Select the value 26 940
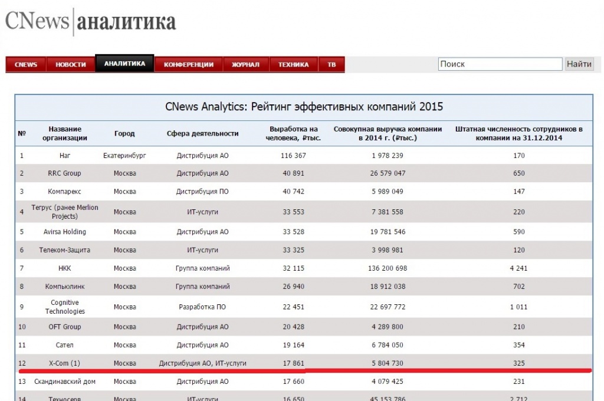 [293, 287]
